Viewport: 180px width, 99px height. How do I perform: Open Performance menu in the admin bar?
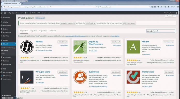click(46, 13)
